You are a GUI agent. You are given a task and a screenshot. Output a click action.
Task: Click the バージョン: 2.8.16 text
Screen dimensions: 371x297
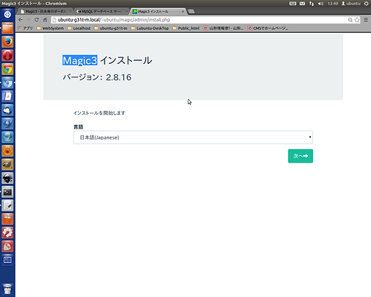pyautogui.click(x=97, y=77)
